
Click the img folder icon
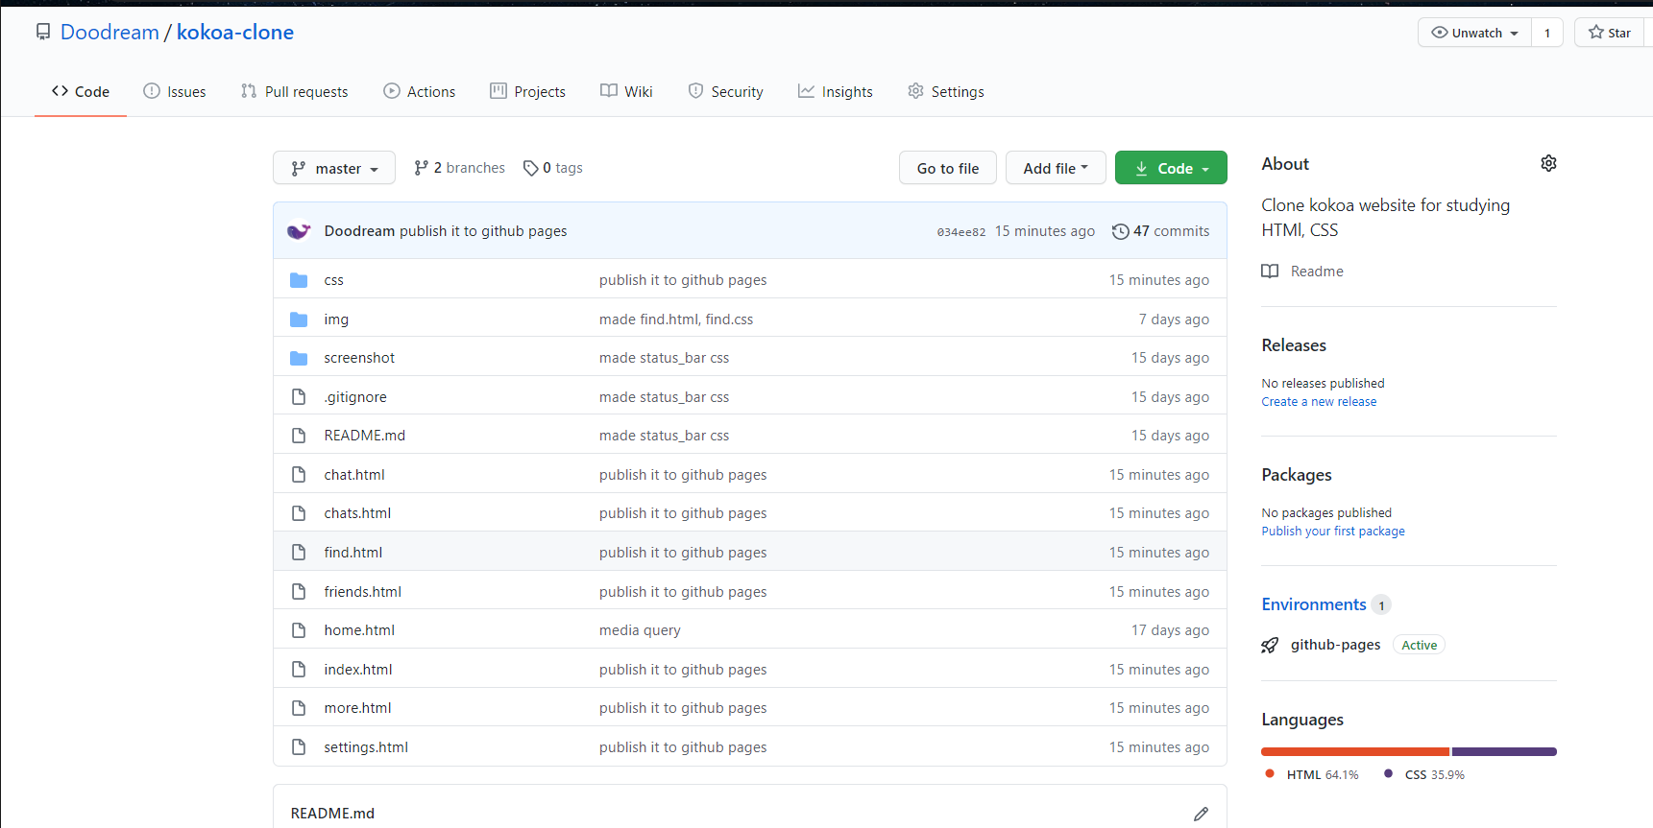click(299, 319)
